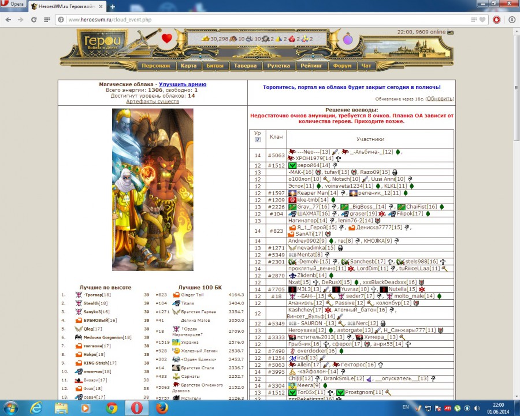
Task: Go forward with the browser arrow
Action: click(x=21, y=20)
